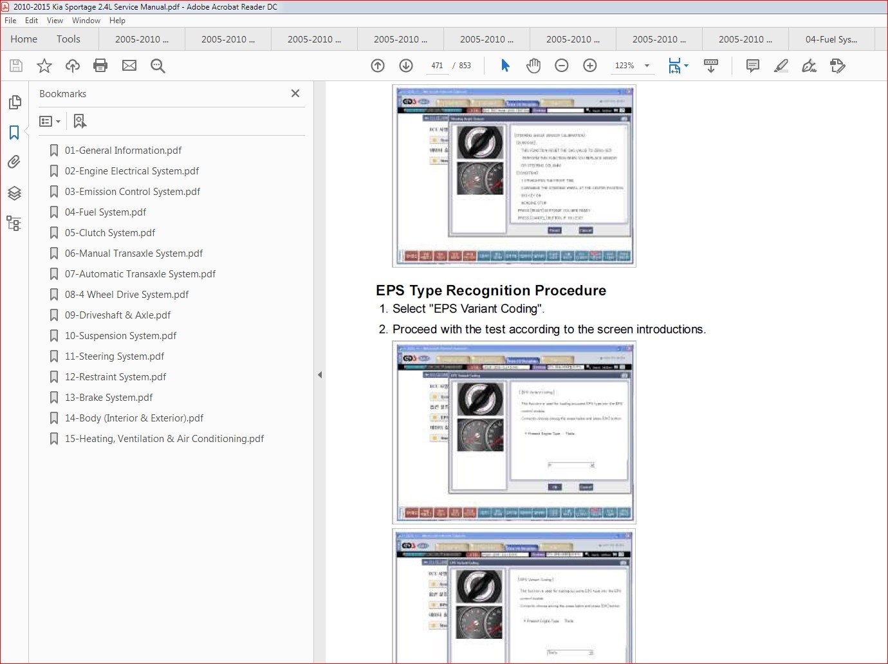This screenshot has height=664, width=888.
Task: Upload the file with the cloud icon
Action: coord(73,66)
